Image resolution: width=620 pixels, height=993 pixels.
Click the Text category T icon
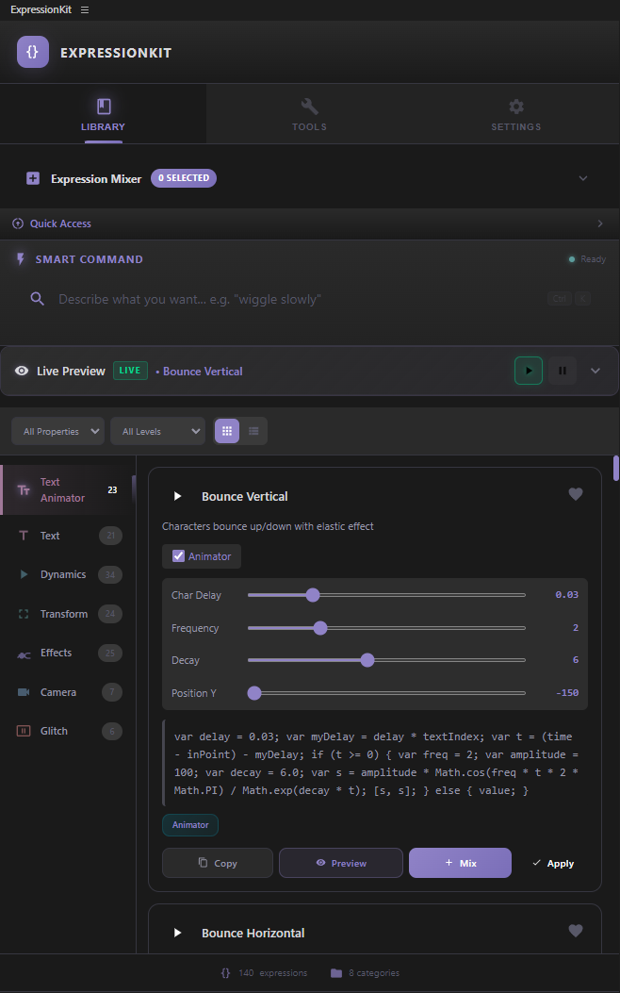tap(24, 536)
